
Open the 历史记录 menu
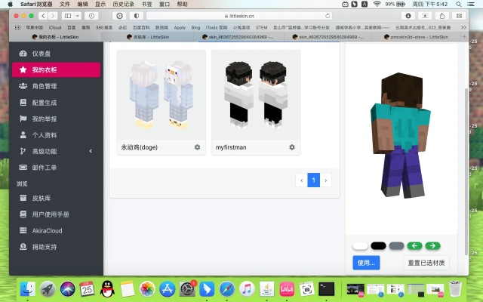click(123, 4)
